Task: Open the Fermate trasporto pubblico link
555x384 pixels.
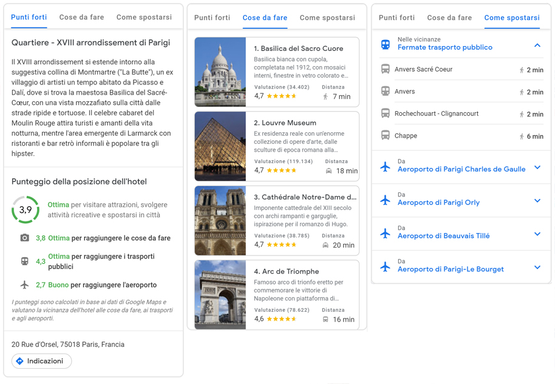Action: (x=445, y=47)
